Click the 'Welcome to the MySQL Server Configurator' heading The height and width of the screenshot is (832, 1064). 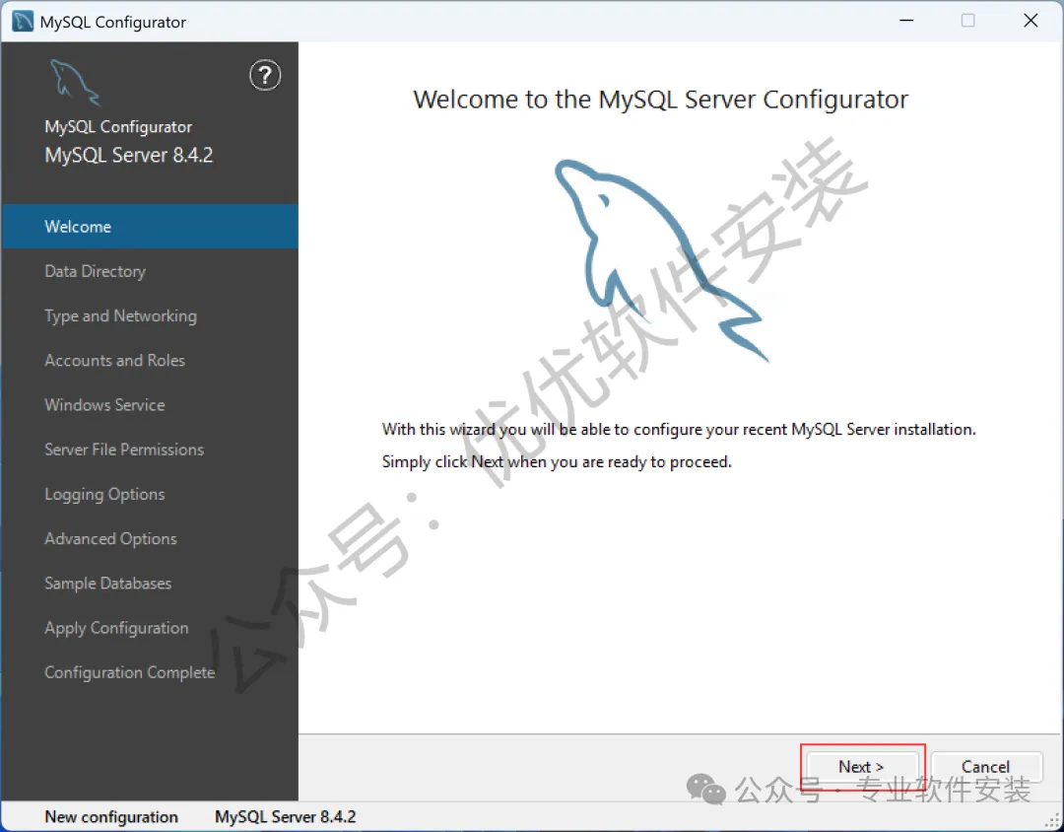[x=660, y=100]
